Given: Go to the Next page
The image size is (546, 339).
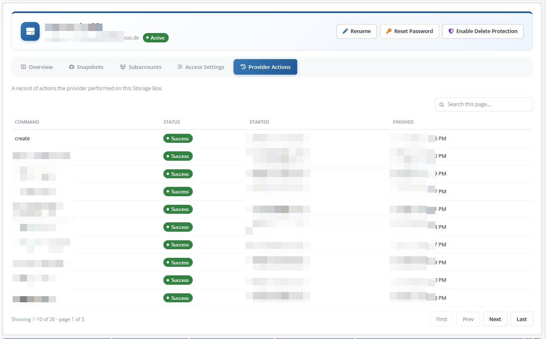Looking at the screenshot, I should tap(495, 319).
